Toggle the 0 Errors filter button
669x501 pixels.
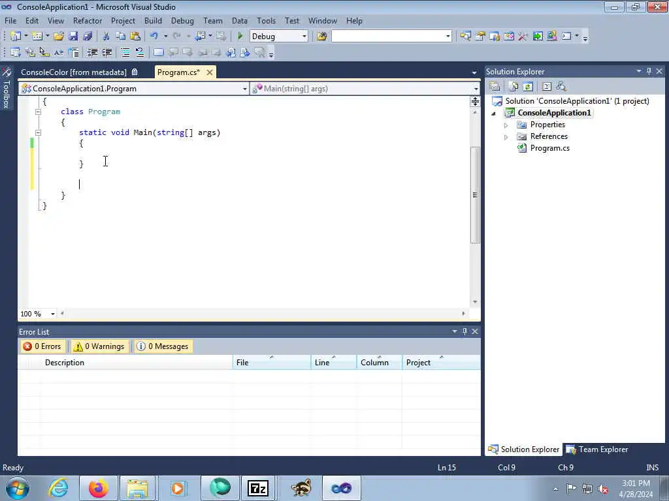42,346
